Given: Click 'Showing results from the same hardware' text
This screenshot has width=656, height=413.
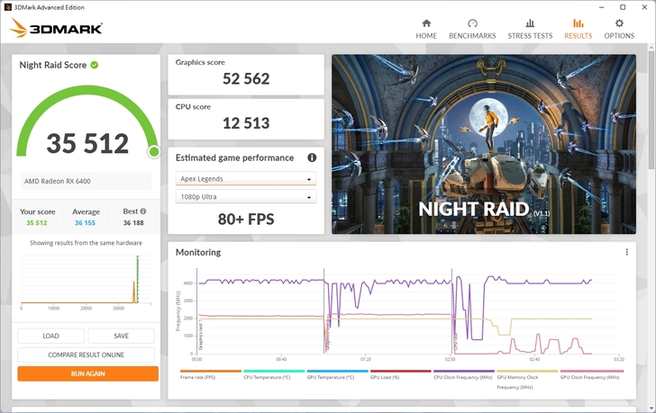Looking at the screenshot, I should [86, 243].
